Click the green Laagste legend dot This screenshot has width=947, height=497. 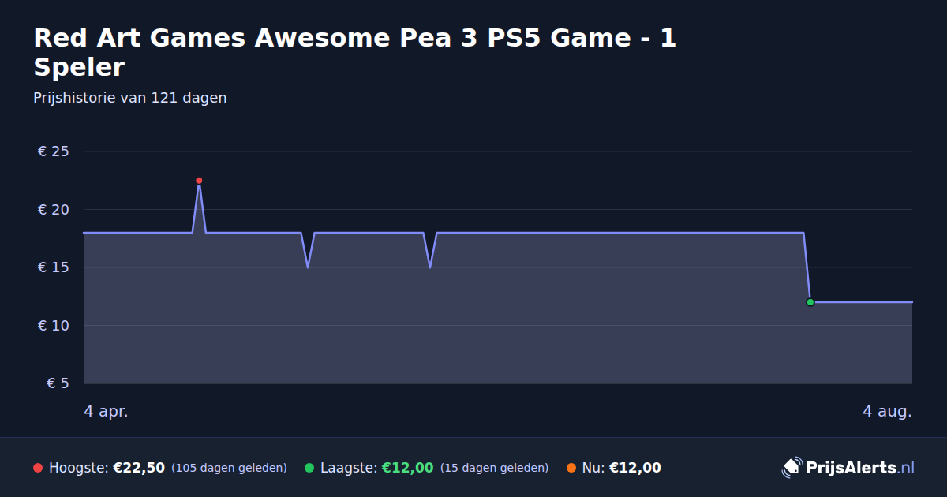click(x=309, y=468)
